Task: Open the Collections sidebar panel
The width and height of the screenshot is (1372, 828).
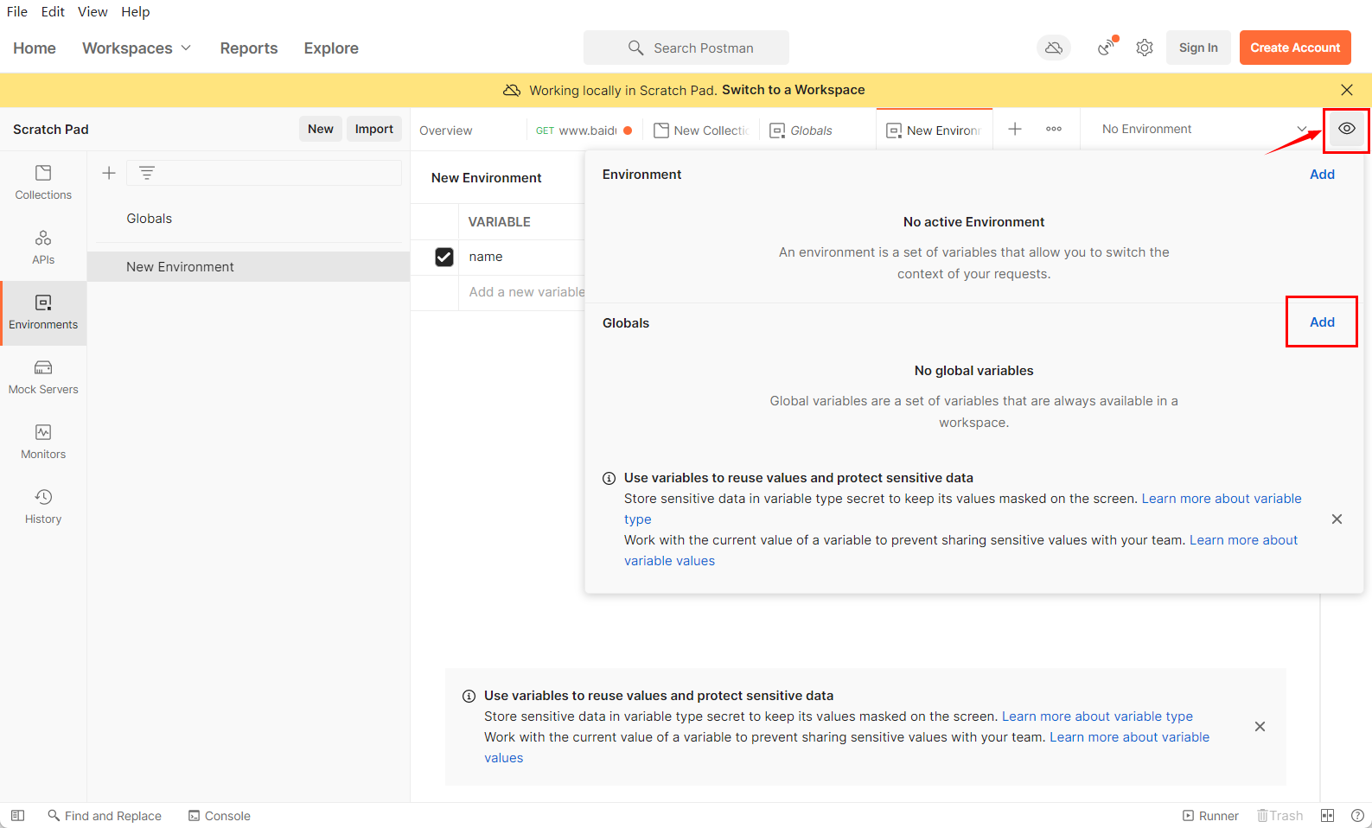Action: click(43, 182)
